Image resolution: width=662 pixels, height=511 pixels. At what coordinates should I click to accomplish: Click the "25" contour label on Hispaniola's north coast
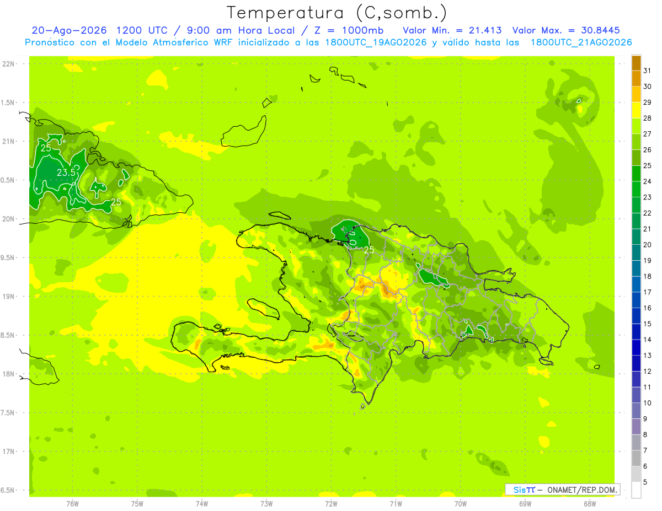coord(369,250)
